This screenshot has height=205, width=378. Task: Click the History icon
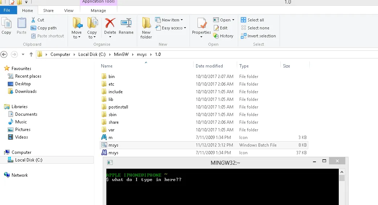coord(216,36)
